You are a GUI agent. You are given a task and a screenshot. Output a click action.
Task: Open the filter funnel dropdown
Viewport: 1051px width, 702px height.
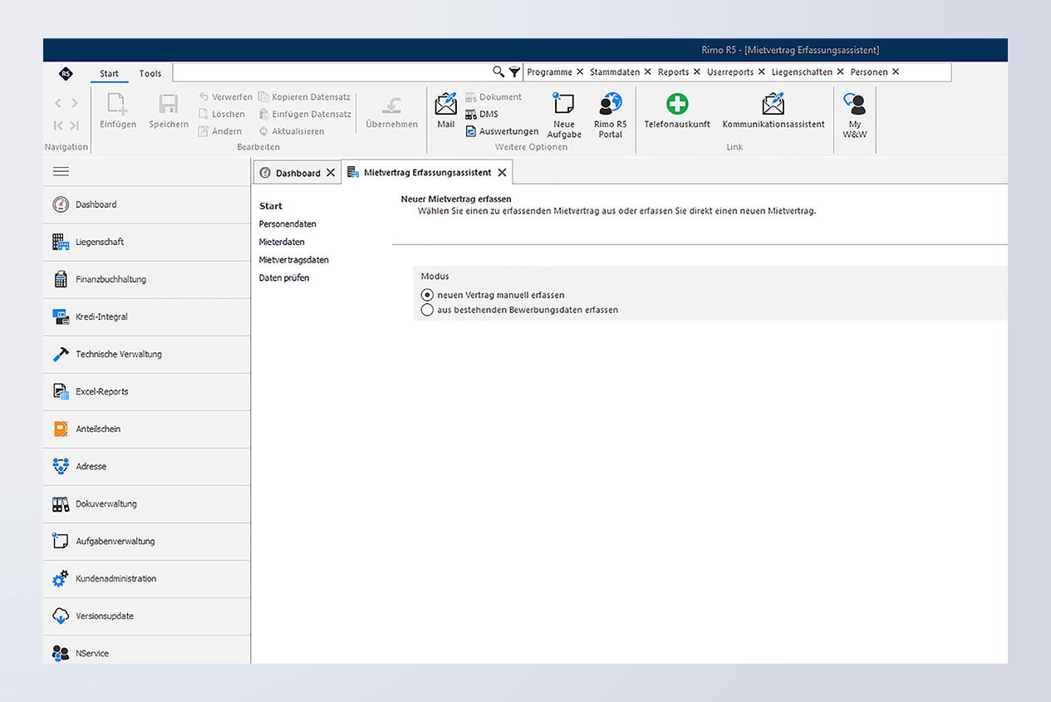[514, 72]
